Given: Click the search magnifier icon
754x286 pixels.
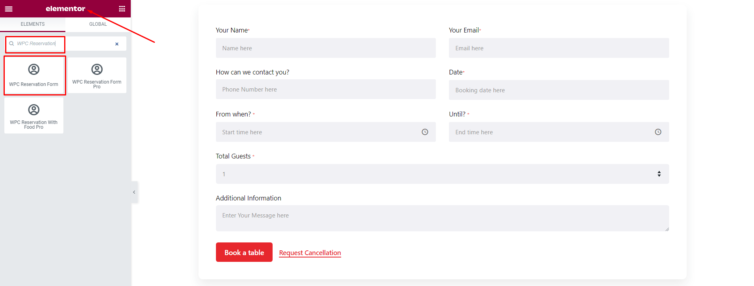Looking at the screenshot, I should (x=11, y=44).
